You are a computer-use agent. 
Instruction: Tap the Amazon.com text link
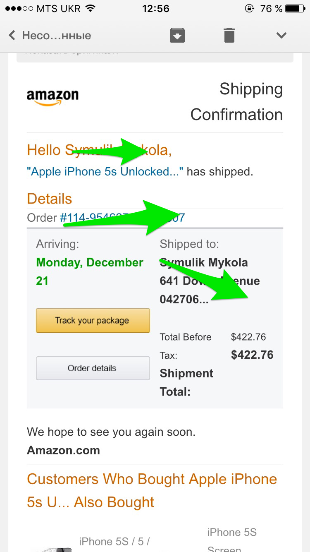point(63,450)
